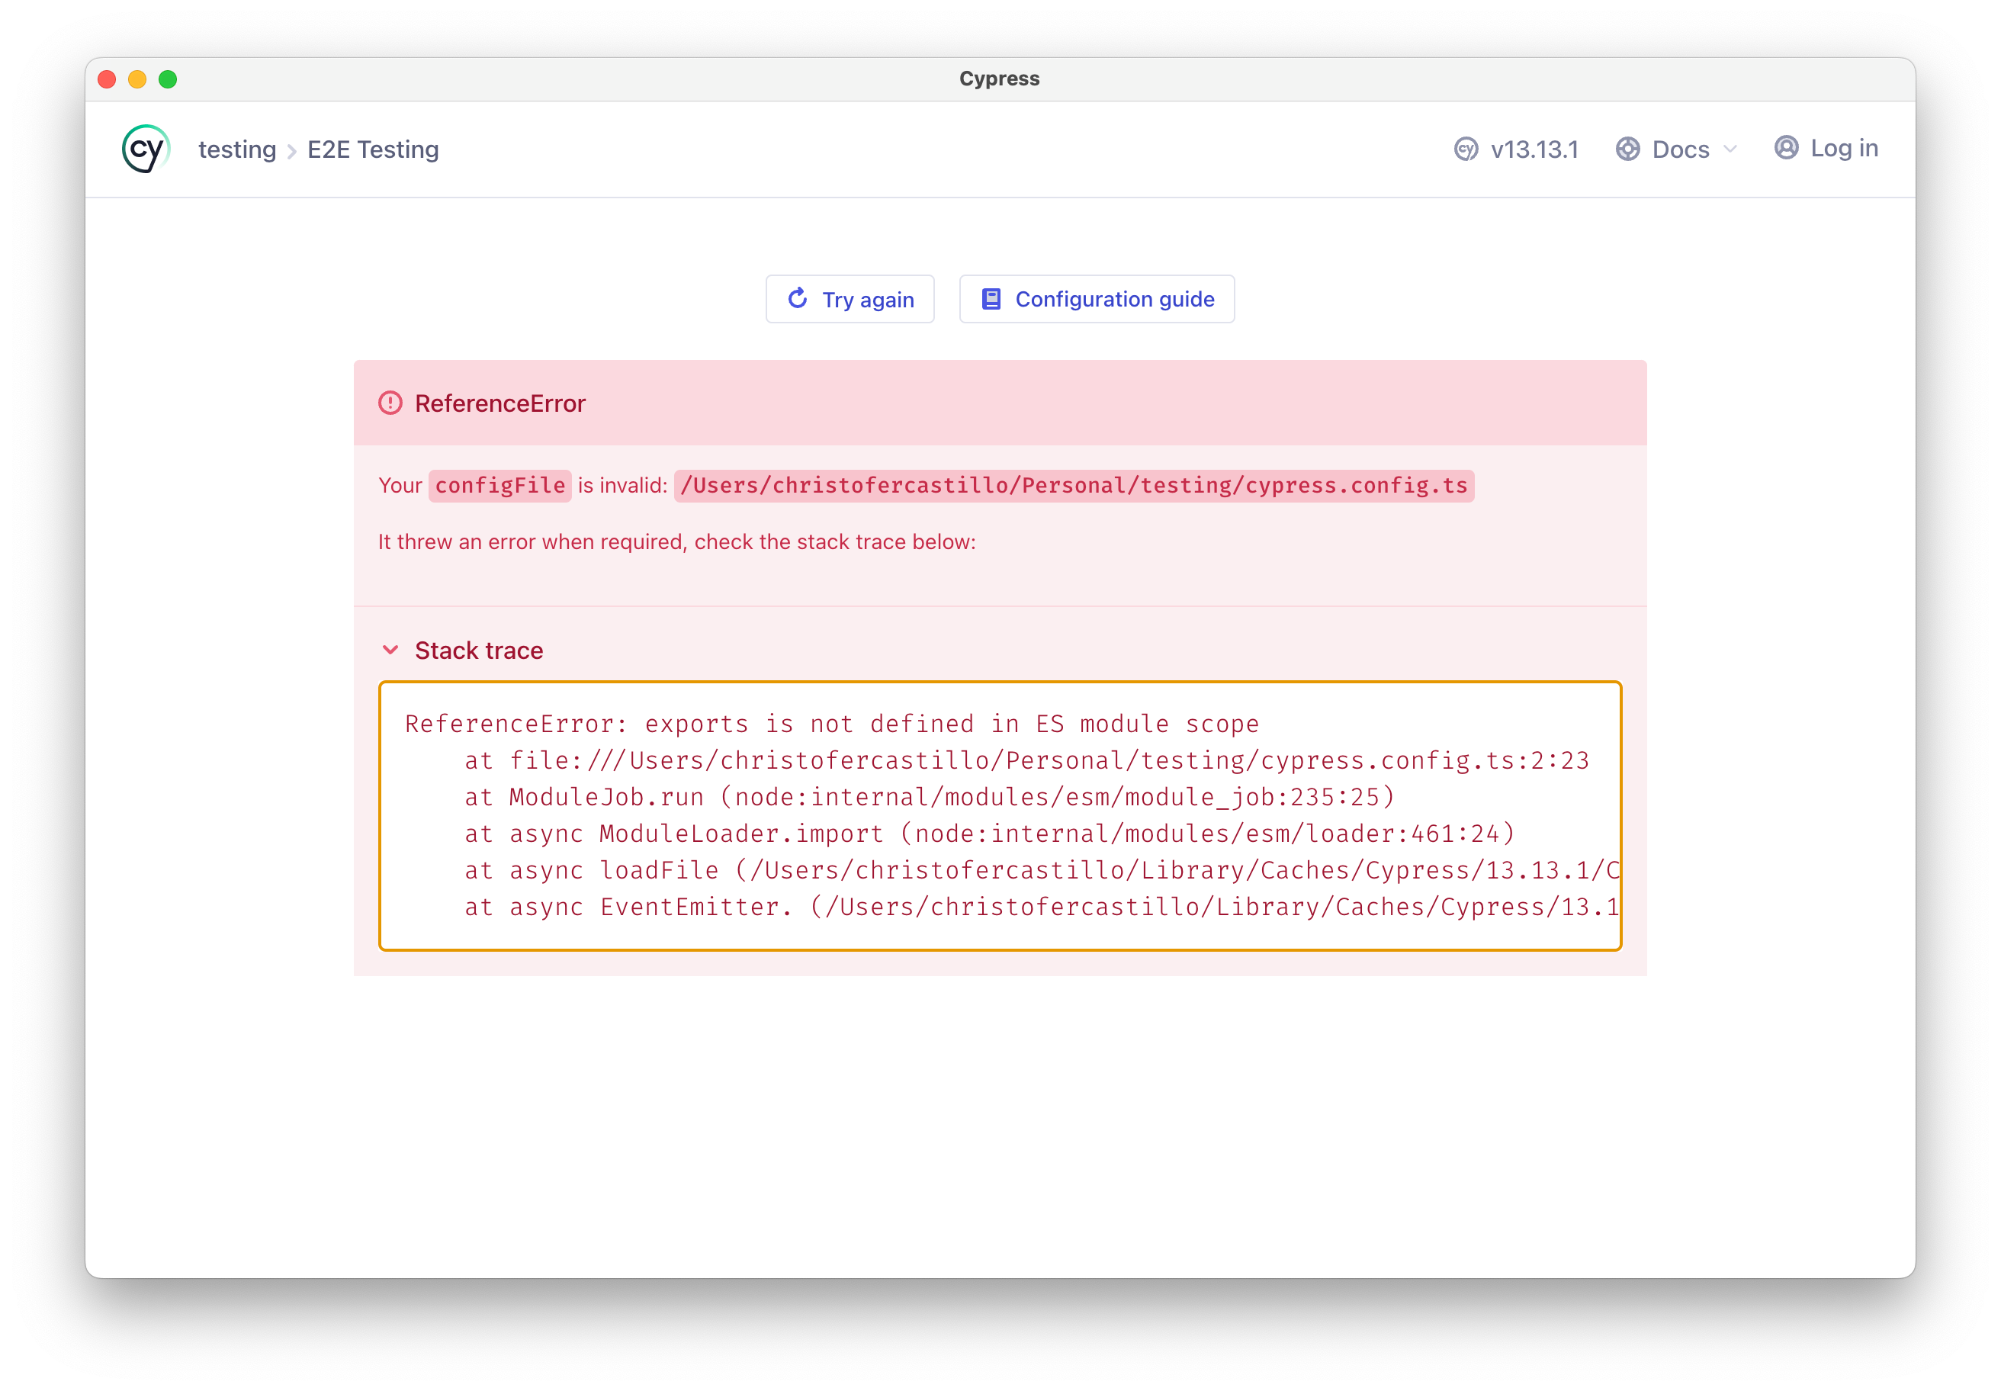
Task: Select the E2E Testing breadcrumb
Action: point(373,149)
